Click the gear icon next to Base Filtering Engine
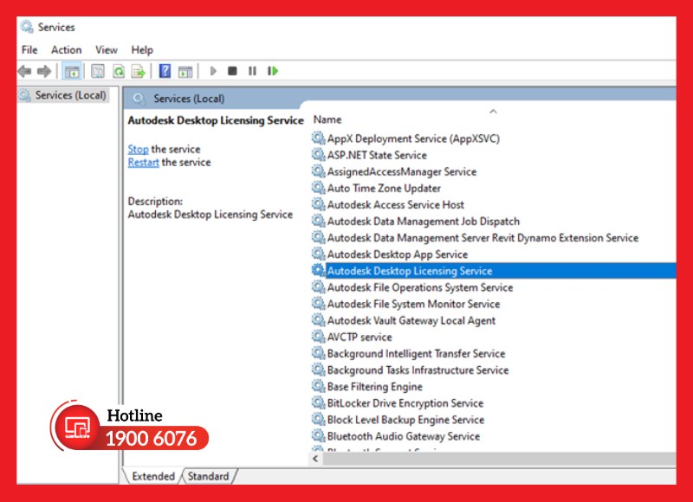This screenshot has height=502, width=693. (318, 386)
